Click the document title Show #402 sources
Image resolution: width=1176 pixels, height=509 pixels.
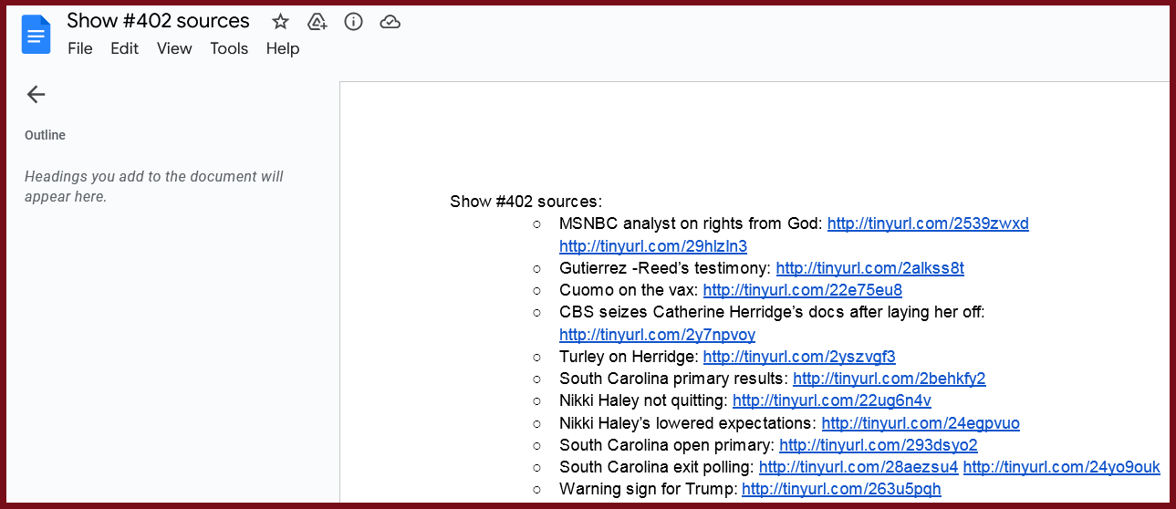[158, 21]
